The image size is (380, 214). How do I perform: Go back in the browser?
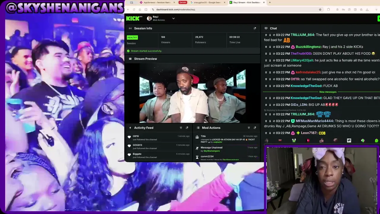click(128, 10)
